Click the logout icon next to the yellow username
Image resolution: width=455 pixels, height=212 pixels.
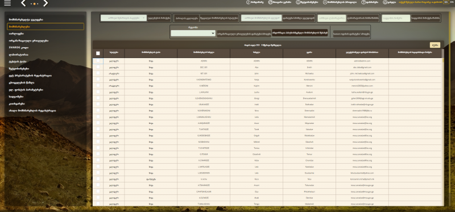[385, 2]
